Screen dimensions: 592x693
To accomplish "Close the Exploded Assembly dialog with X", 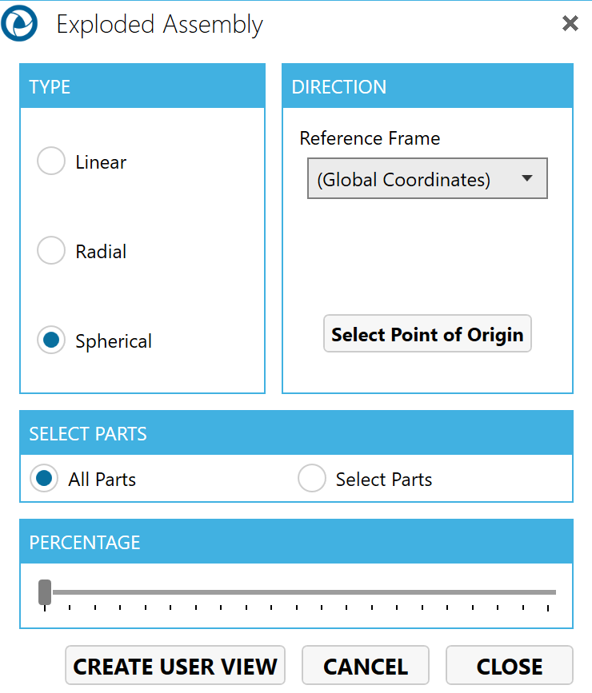I will tap(570, 24).
